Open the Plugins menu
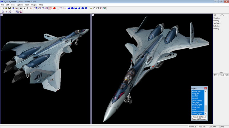The image size is (229, 128). click(x=34, y=5)
